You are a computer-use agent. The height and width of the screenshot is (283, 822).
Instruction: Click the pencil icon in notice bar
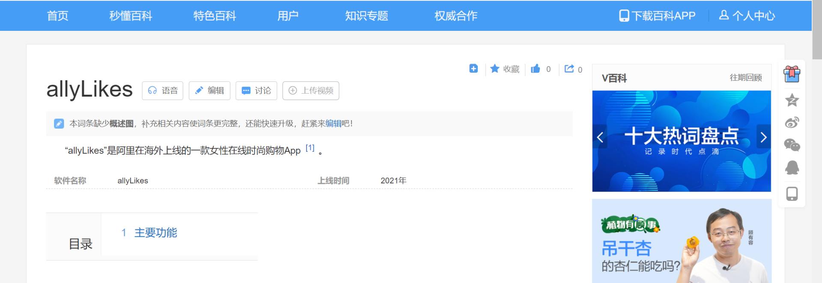point(59,124)
